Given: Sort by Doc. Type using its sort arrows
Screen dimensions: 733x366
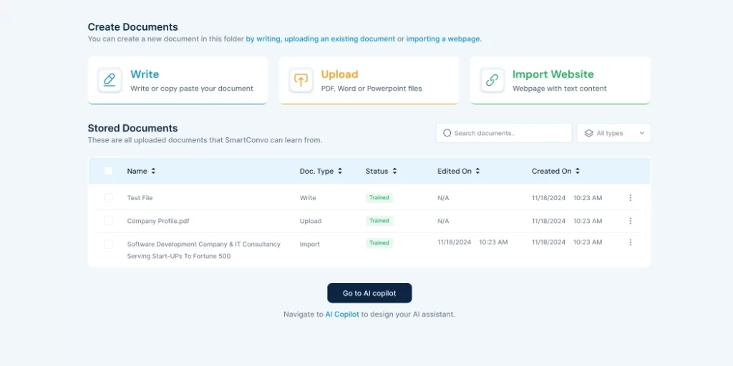Looking at the screenshot, I should click(340, 172).
